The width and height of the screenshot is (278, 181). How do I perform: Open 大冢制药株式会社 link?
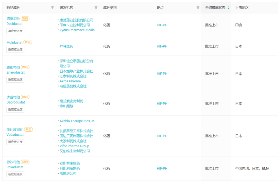click(x=73, y=141)
